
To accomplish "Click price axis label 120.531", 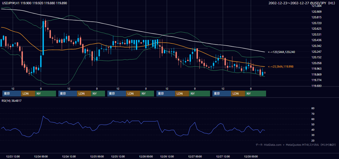I will pyautogui.click(x=316, y=34).
